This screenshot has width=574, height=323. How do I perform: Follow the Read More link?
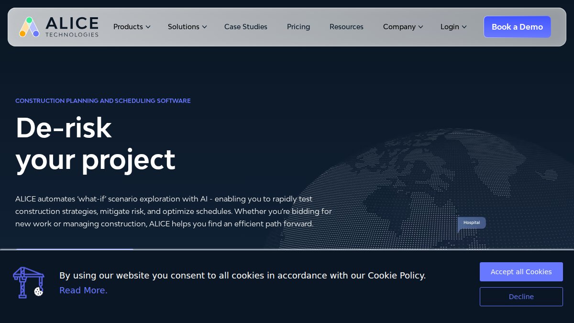(x=83, y=290)
